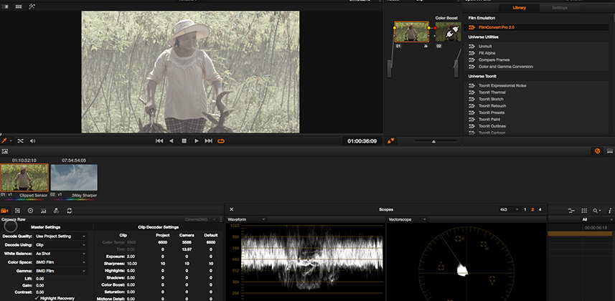This screenshot has height=301, width=615.
Task: Click the eyedropper icon under node editor
Action: tap(390, 141)
